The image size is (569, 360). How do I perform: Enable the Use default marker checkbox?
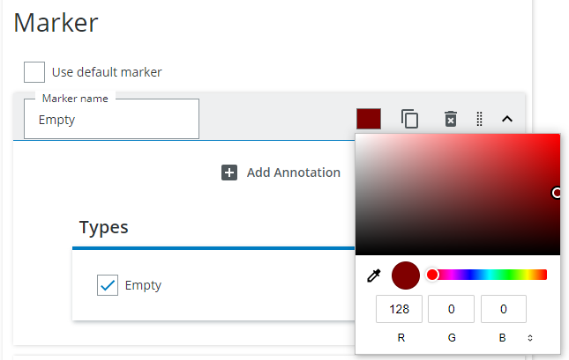coord(34,72)
